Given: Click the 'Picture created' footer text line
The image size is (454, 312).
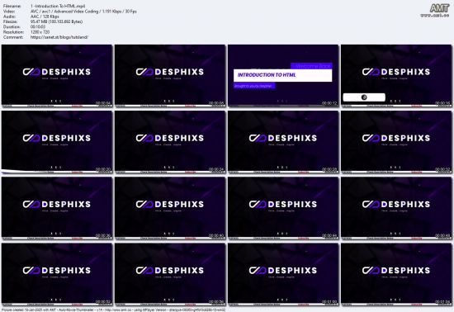Looking at the screenshot, I should pos(114,310).
